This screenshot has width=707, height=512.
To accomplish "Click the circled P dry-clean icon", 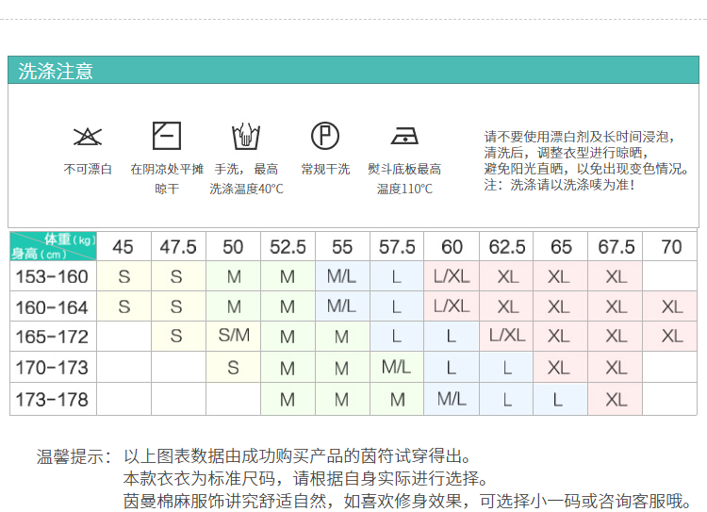I will (x=325, y=136).
